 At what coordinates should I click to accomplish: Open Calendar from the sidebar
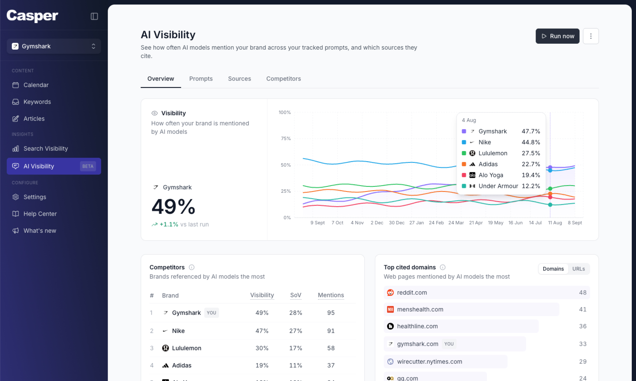click(x=54, y=85)
